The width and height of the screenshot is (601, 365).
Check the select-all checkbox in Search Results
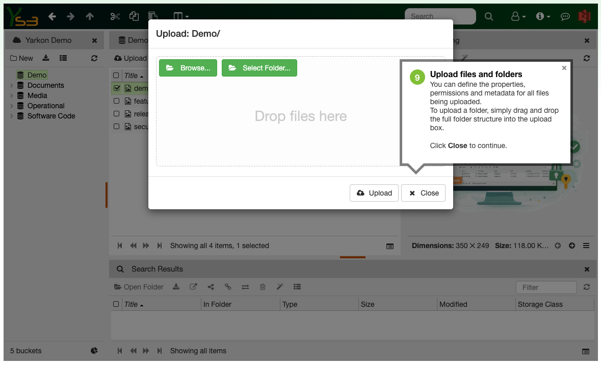coord(117,304)
